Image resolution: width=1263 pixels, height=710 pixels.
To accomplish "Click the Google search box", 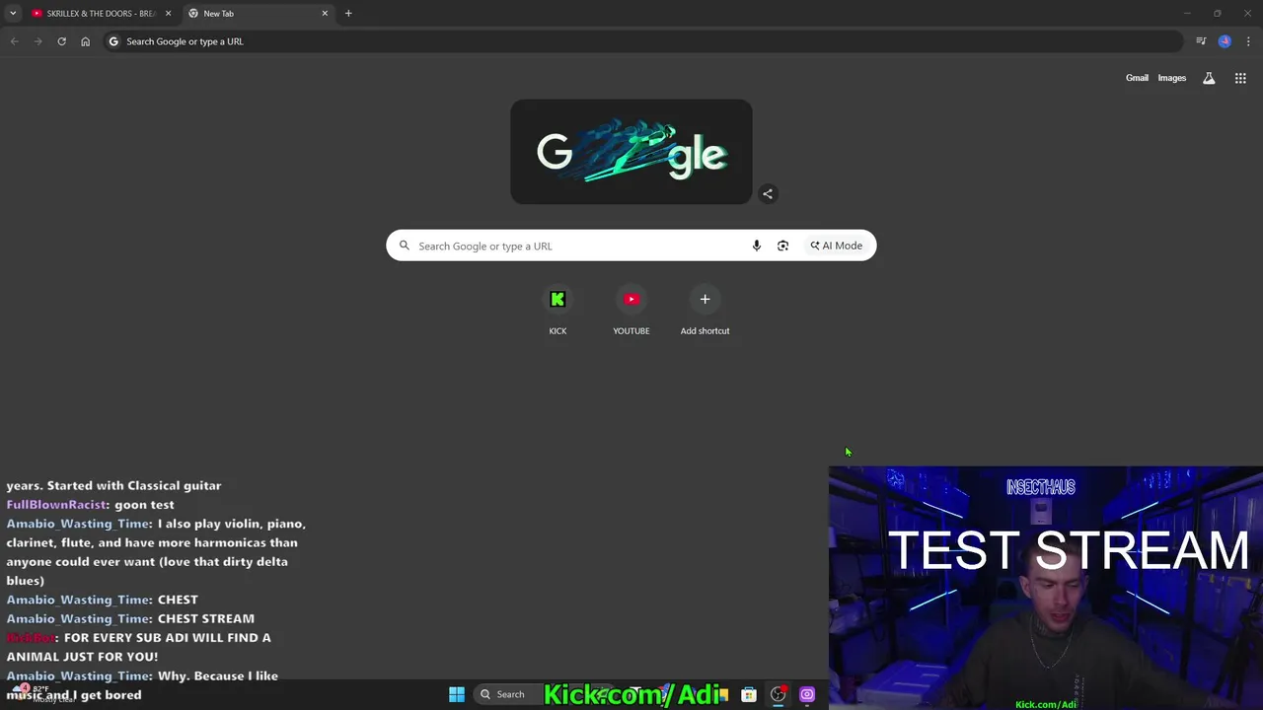I will 631,246.
